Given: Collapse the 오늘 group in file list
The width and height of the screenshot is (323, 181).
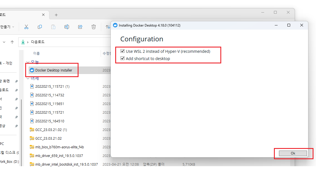Looking at the screenshot, I should click(x=28, y=62).
